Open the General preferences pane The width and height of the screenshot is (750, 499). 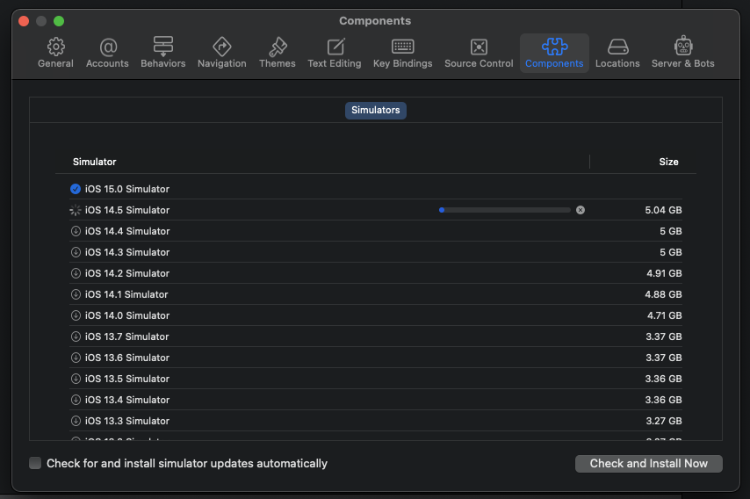pyautogui.click(x=55, y=53)
